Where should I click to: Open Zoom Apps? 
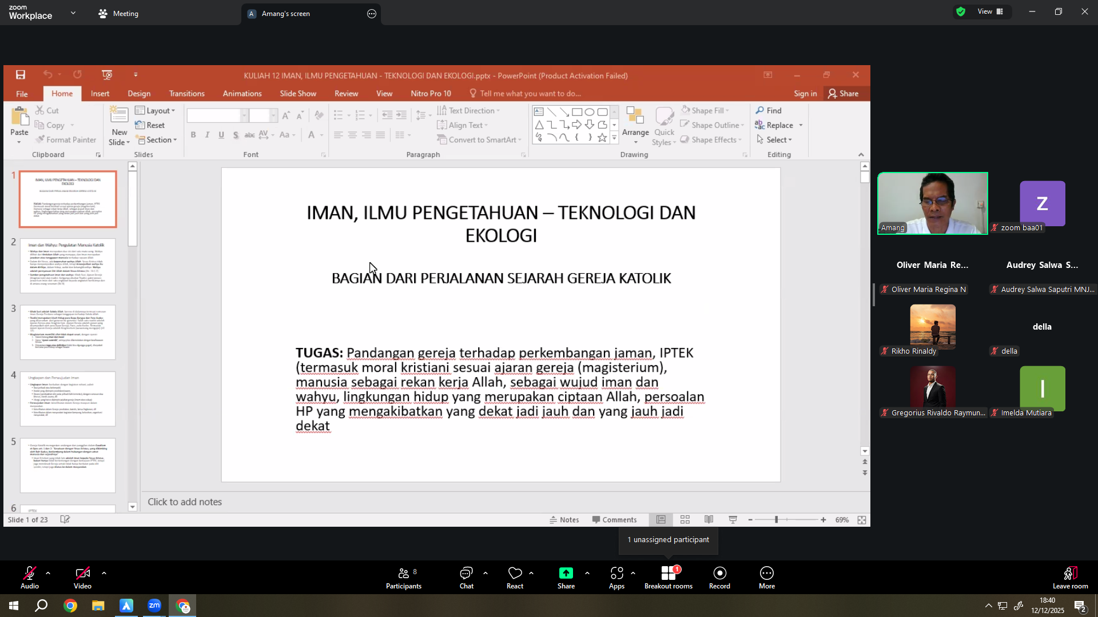pyautogui.click(x=617, y=578)
